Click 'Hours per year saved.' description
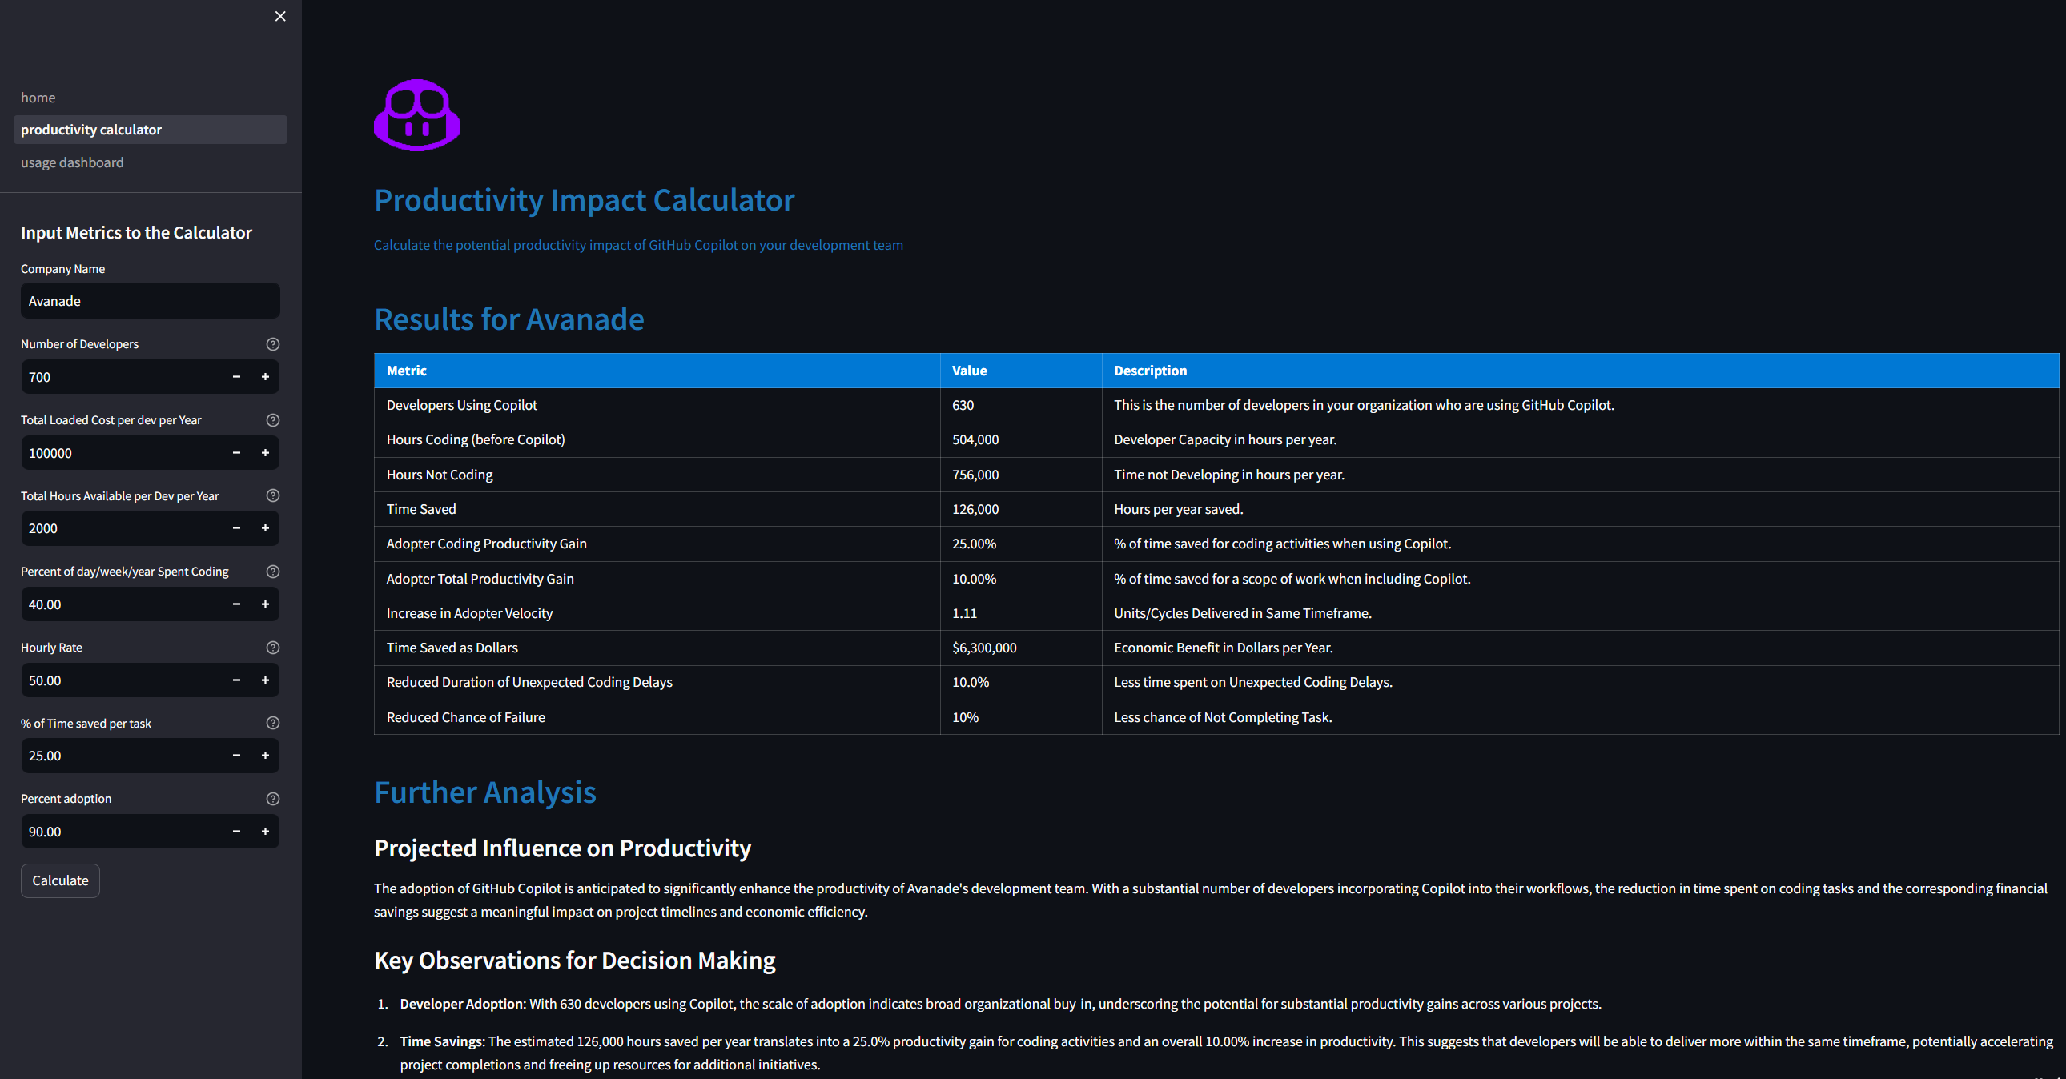 click(x=1178, y=509)
